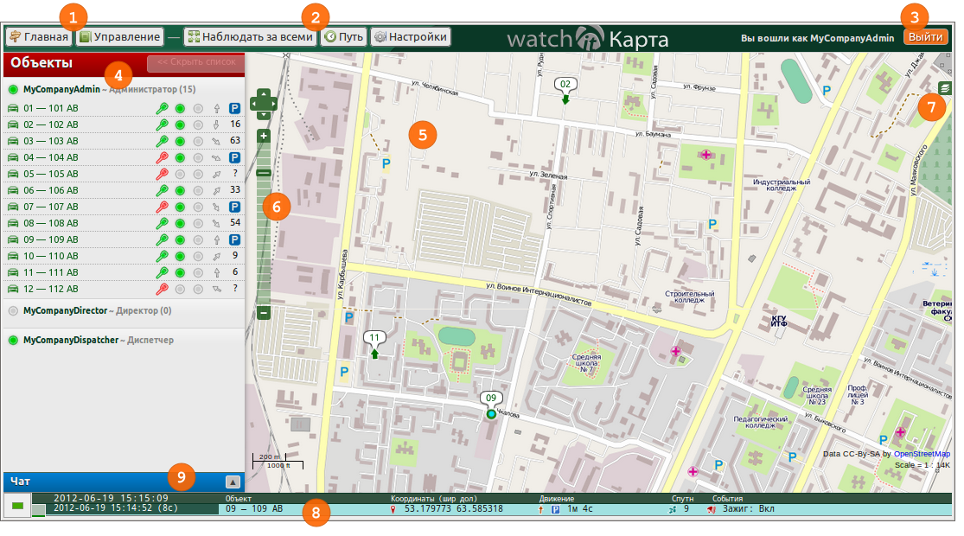Image resolution: width=964 pixels, height=536 pixels.
Task: Toggle the gray circle in row 09 — 109 AB
Action: (x=198, y=239)
